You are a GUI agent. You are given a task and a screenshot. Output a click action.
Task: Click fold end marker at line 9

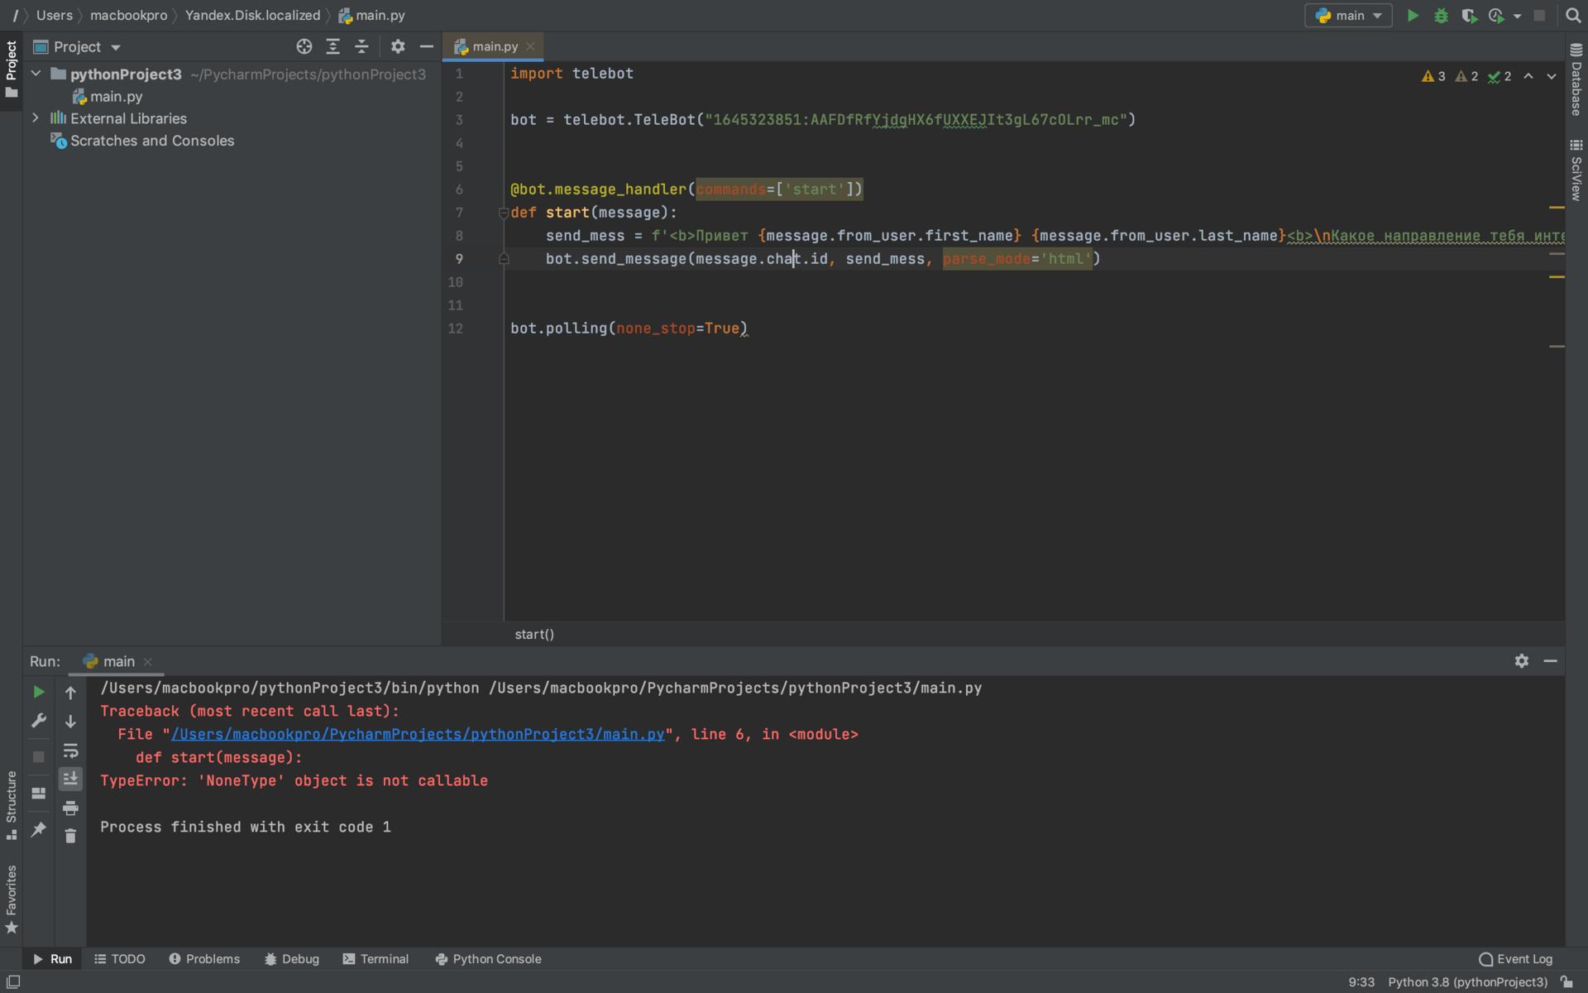(x=503, y=259)
